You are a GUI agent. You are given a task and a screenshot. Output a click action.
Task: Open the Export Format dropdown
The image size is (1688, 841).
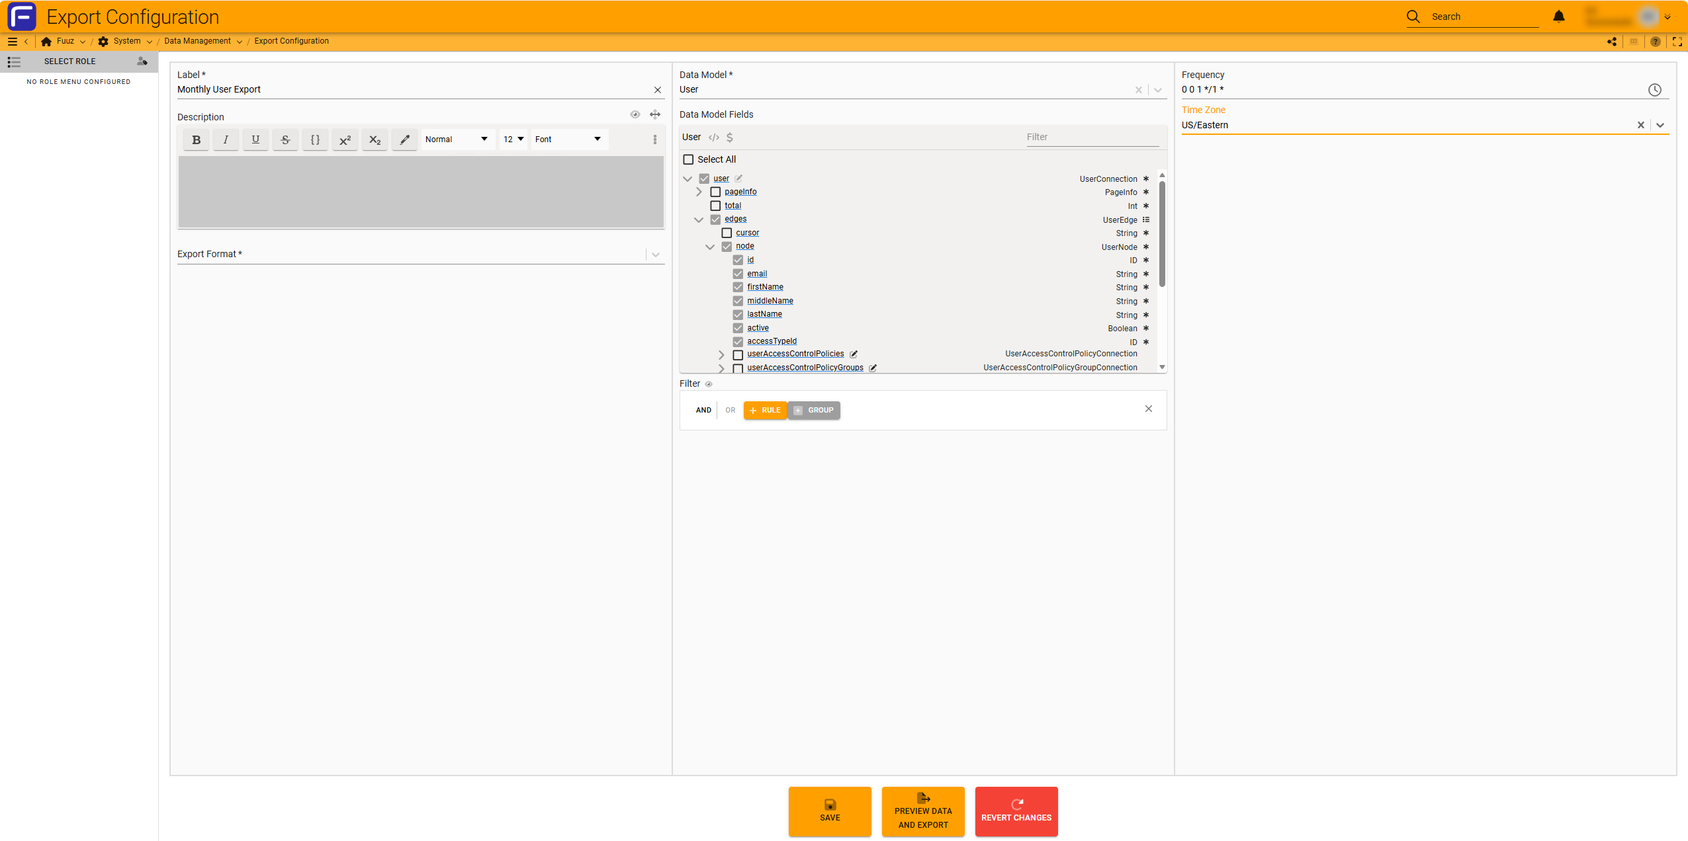[x=655, y=255]
